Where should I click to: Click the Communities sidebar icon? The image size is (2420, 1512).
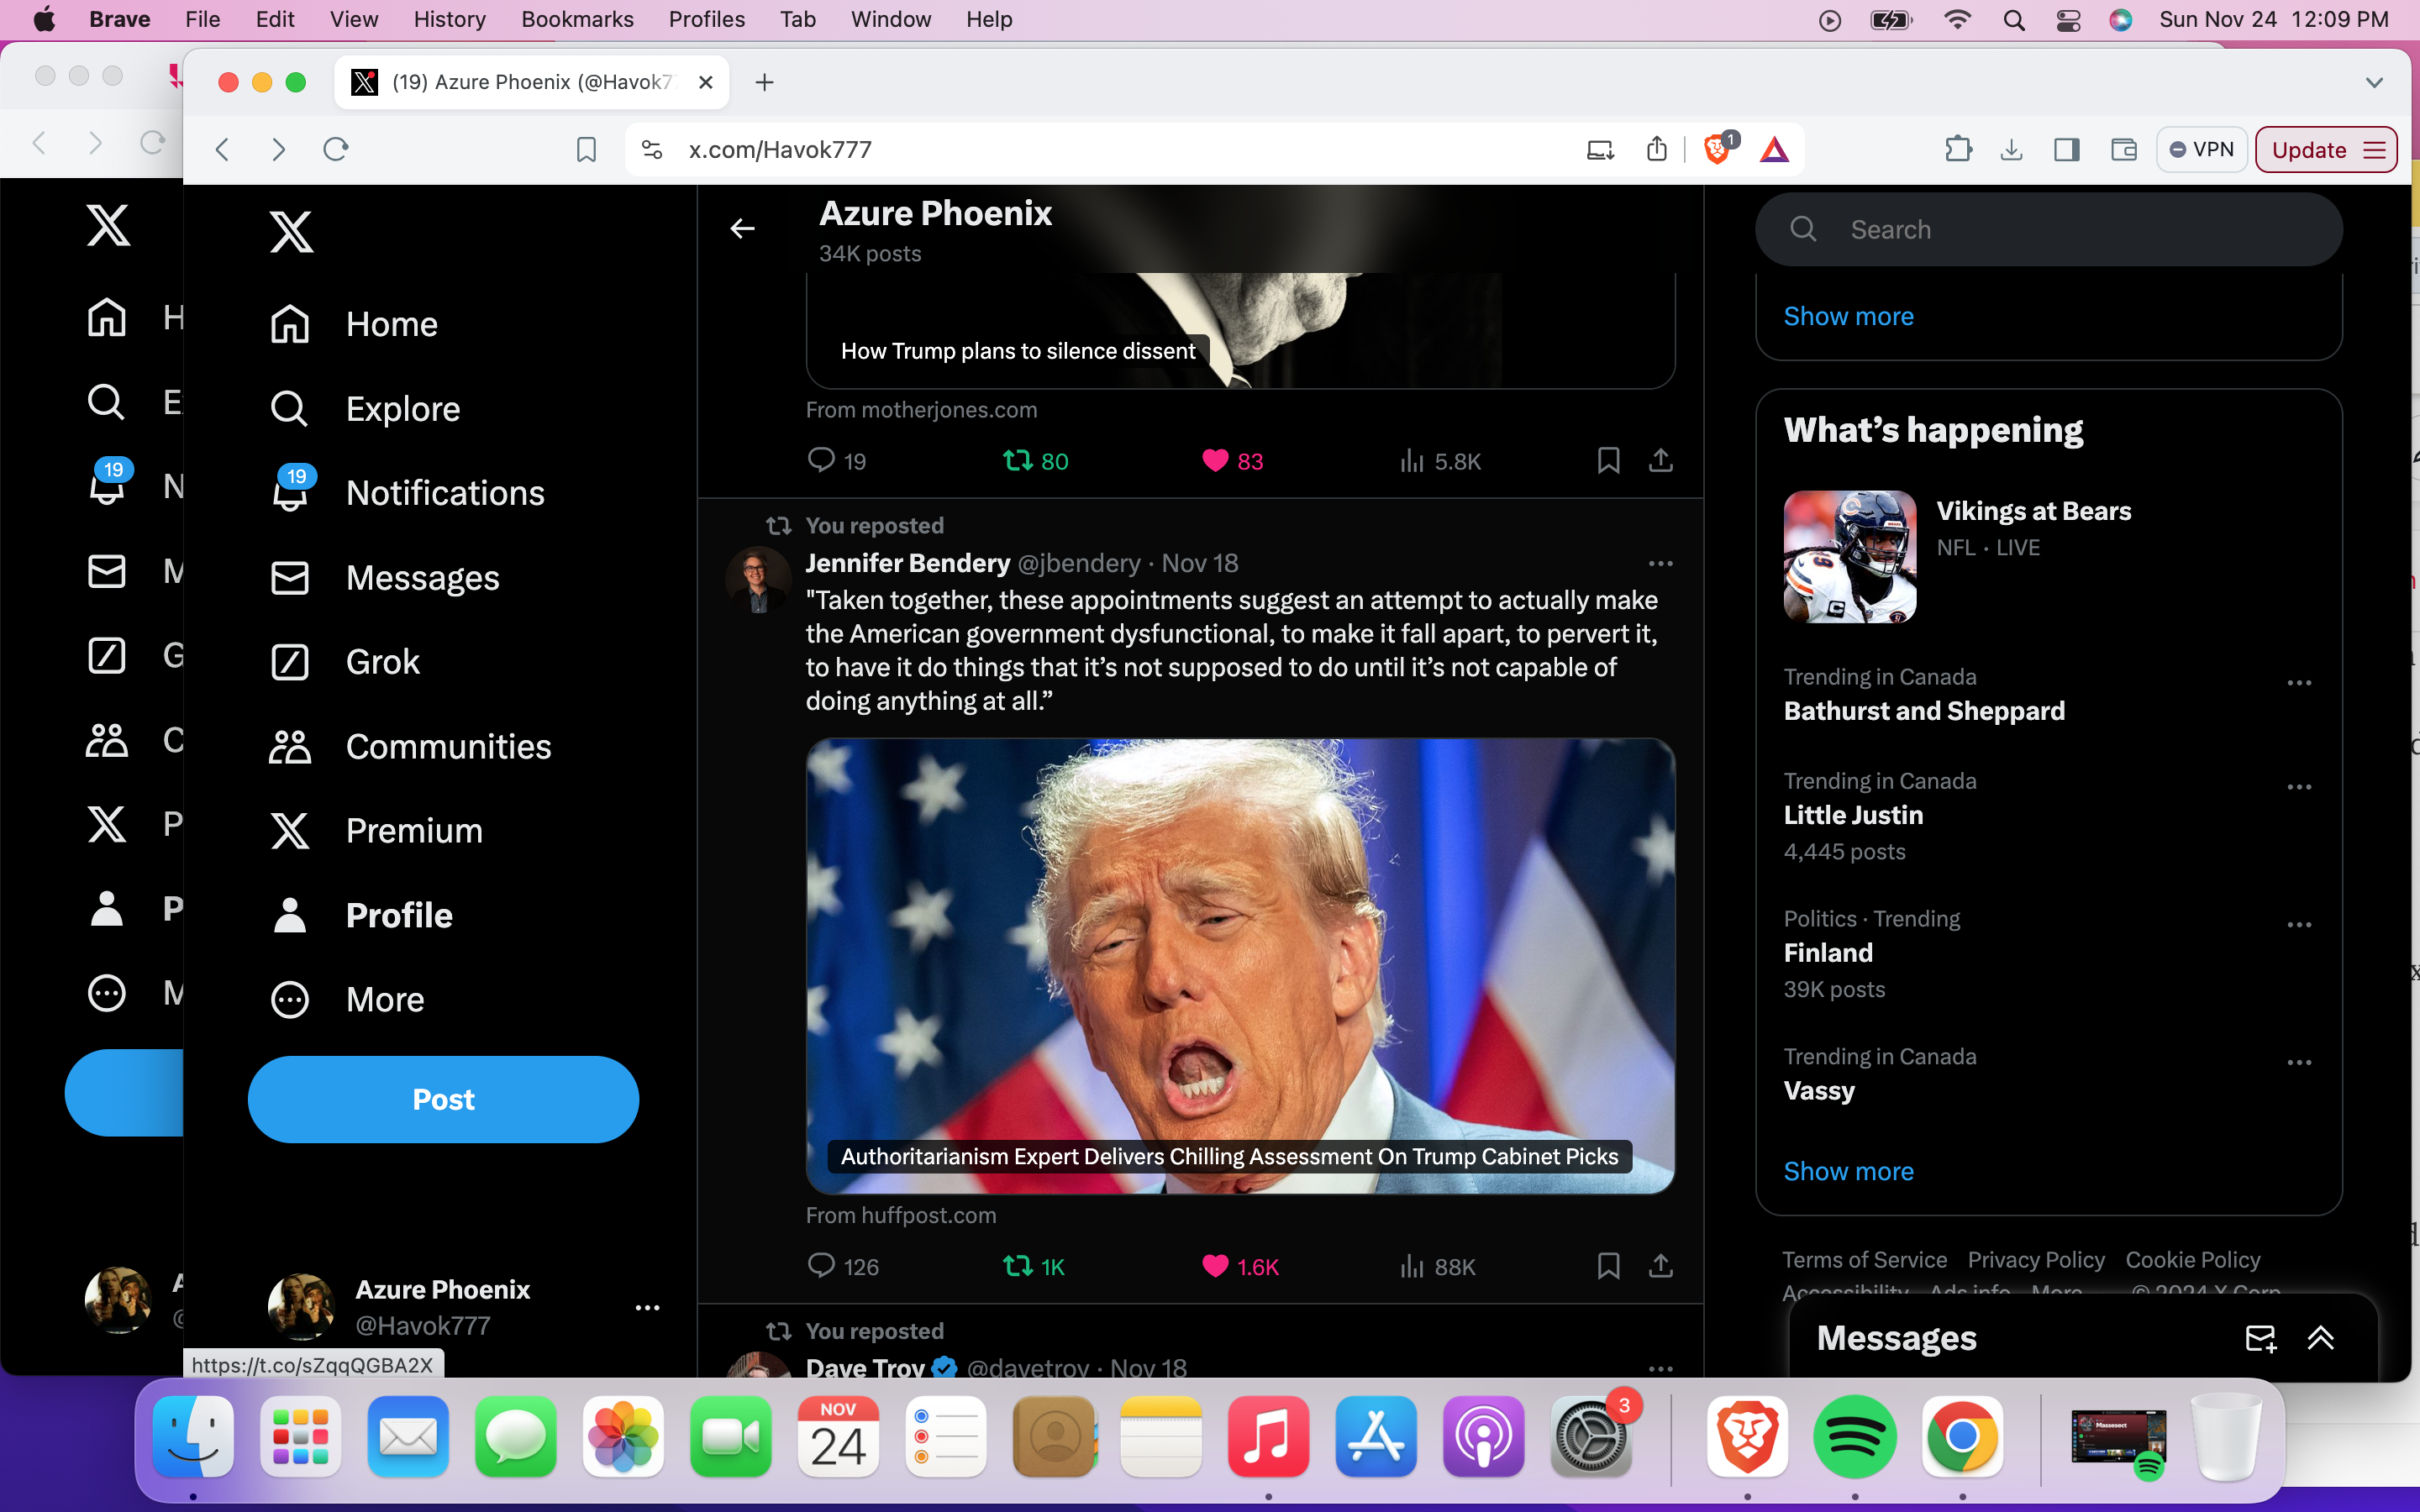click(287, 746)
